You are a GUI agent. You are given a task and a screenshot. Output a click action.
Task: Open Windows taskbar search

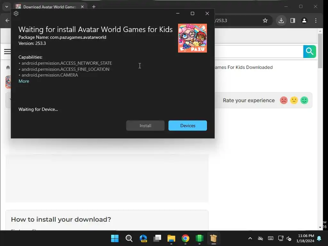[129, 238]
